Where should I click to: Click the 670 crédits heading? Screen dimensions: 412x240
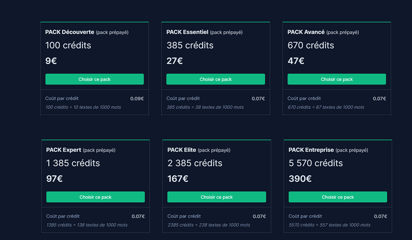coord(311,45)
